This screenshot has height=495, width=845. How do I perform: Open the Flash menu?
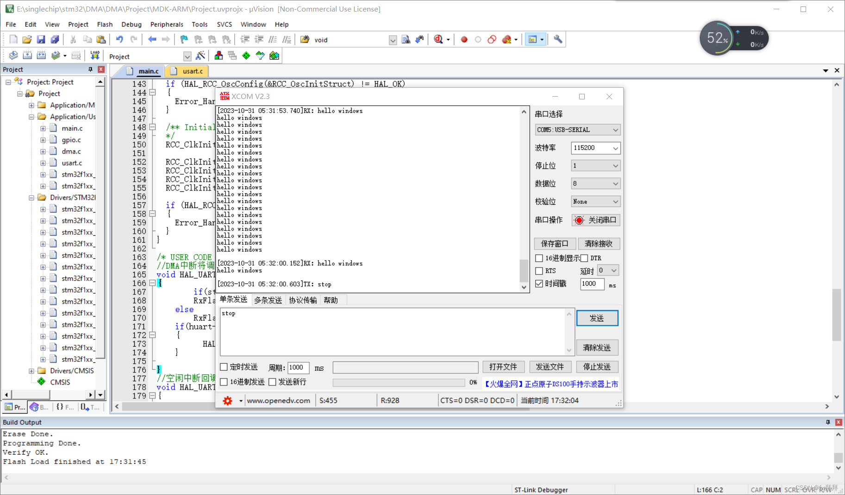(x=105, y=24)
